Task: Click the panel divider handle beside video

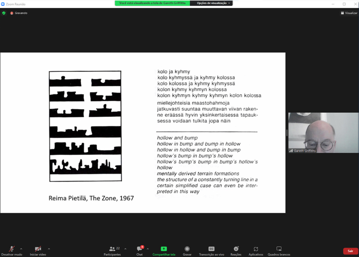Action: tap(287, 133)
